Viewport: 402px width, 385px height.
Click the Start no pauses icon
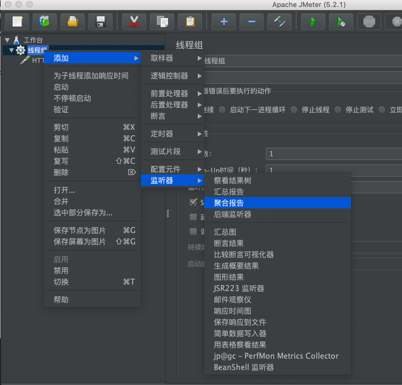(341, 21)
